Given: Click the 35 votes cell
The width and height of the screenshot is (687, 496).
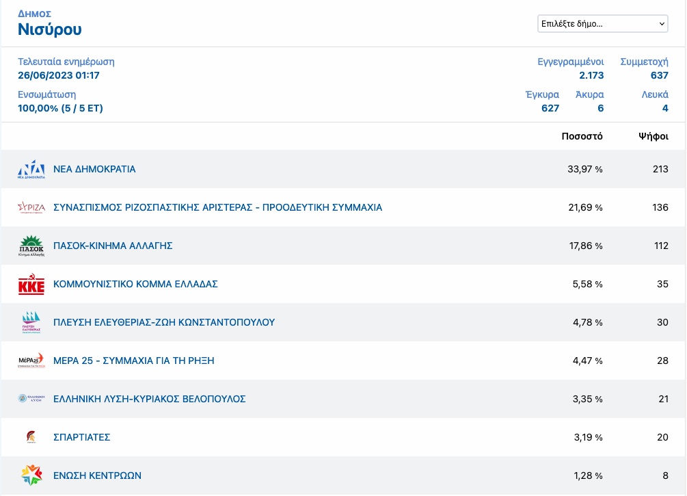Looking at the screenshot, I should pyautogui.click(x=662, y=284).
